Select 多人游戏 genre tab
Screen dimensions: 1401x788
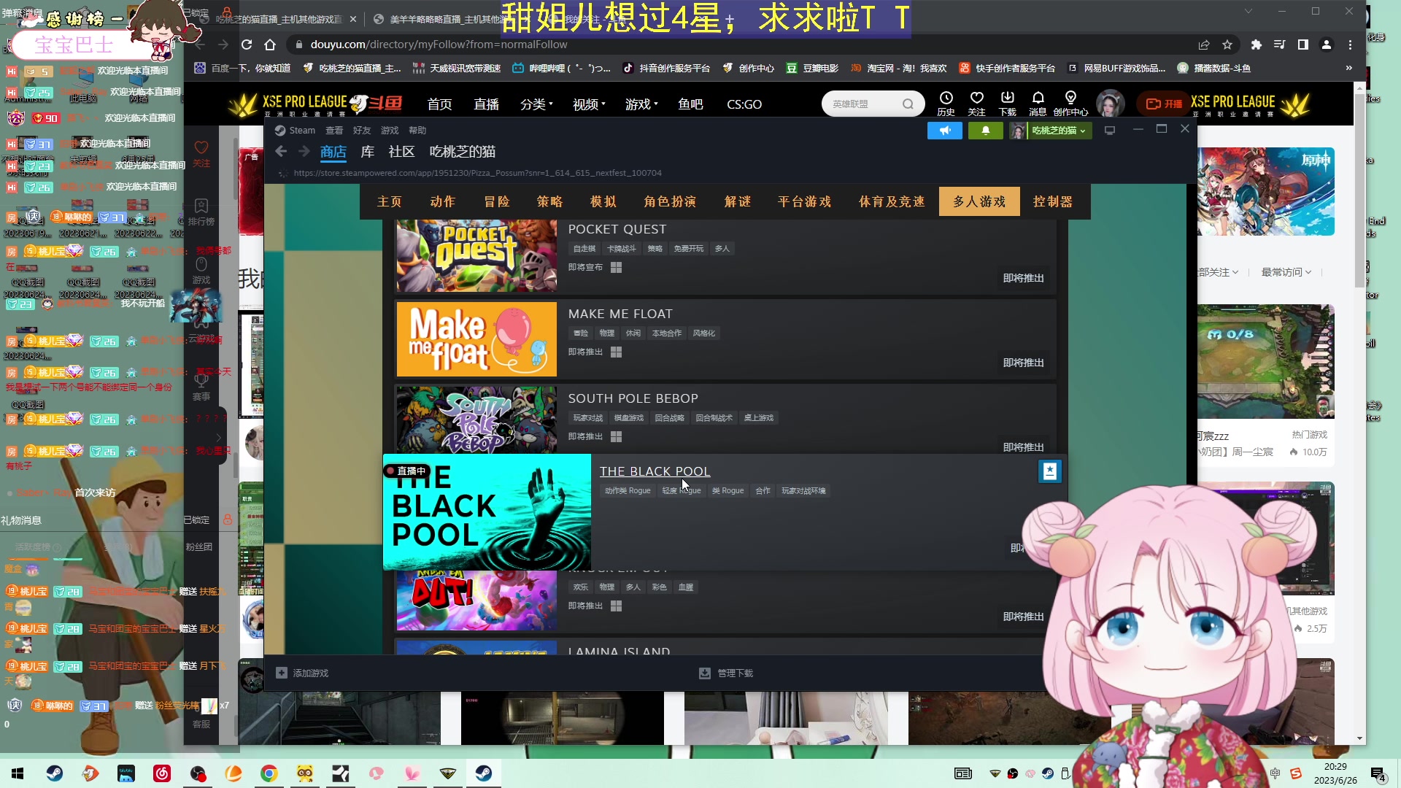(x=979, y=201)
